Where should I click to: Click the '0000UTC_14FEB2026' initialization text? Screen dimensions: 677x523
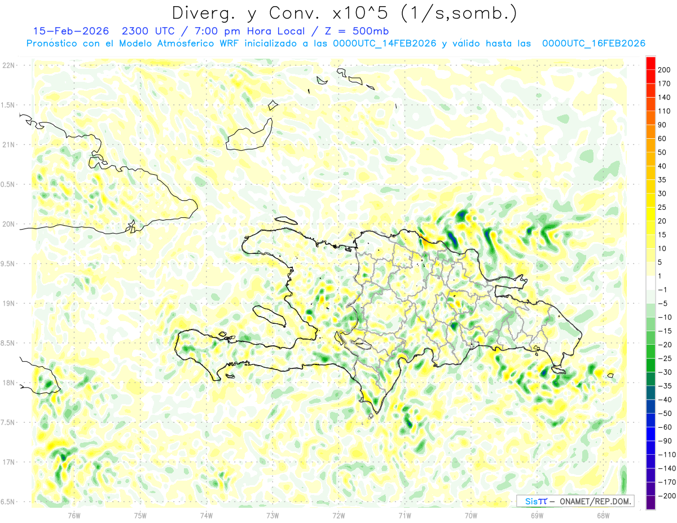pos(384,43)
